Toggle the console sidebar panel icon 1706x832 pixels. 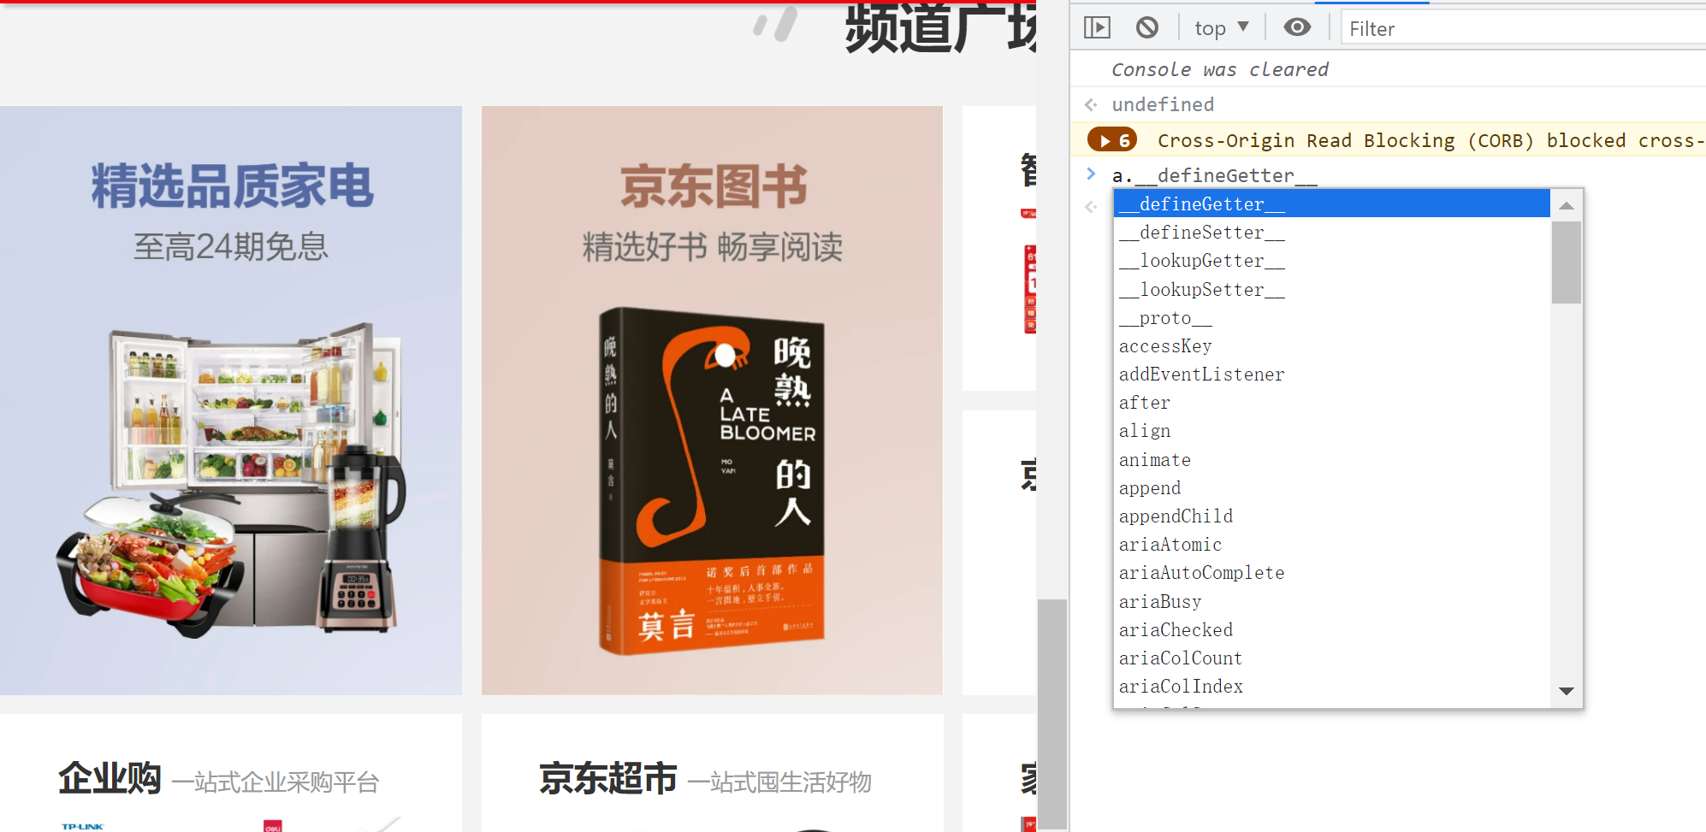1097,28
